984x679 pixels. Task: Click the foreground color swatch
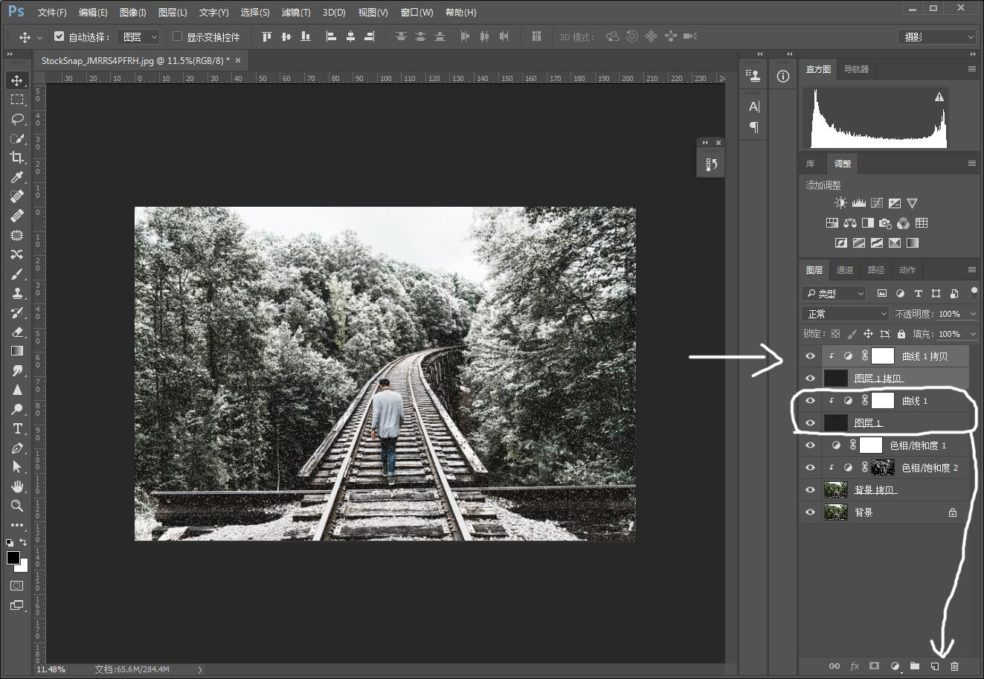13,558
